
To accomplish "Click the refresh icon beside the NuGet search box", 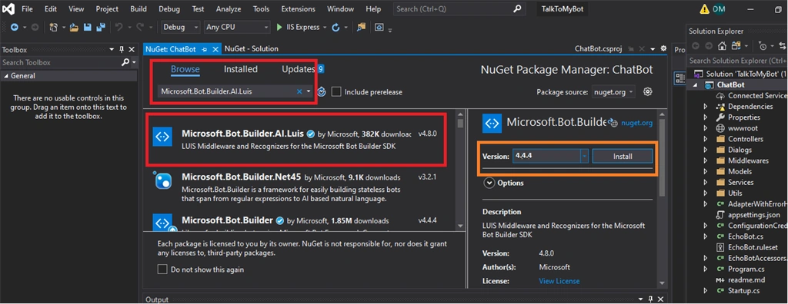I will [x=322, y=91].
